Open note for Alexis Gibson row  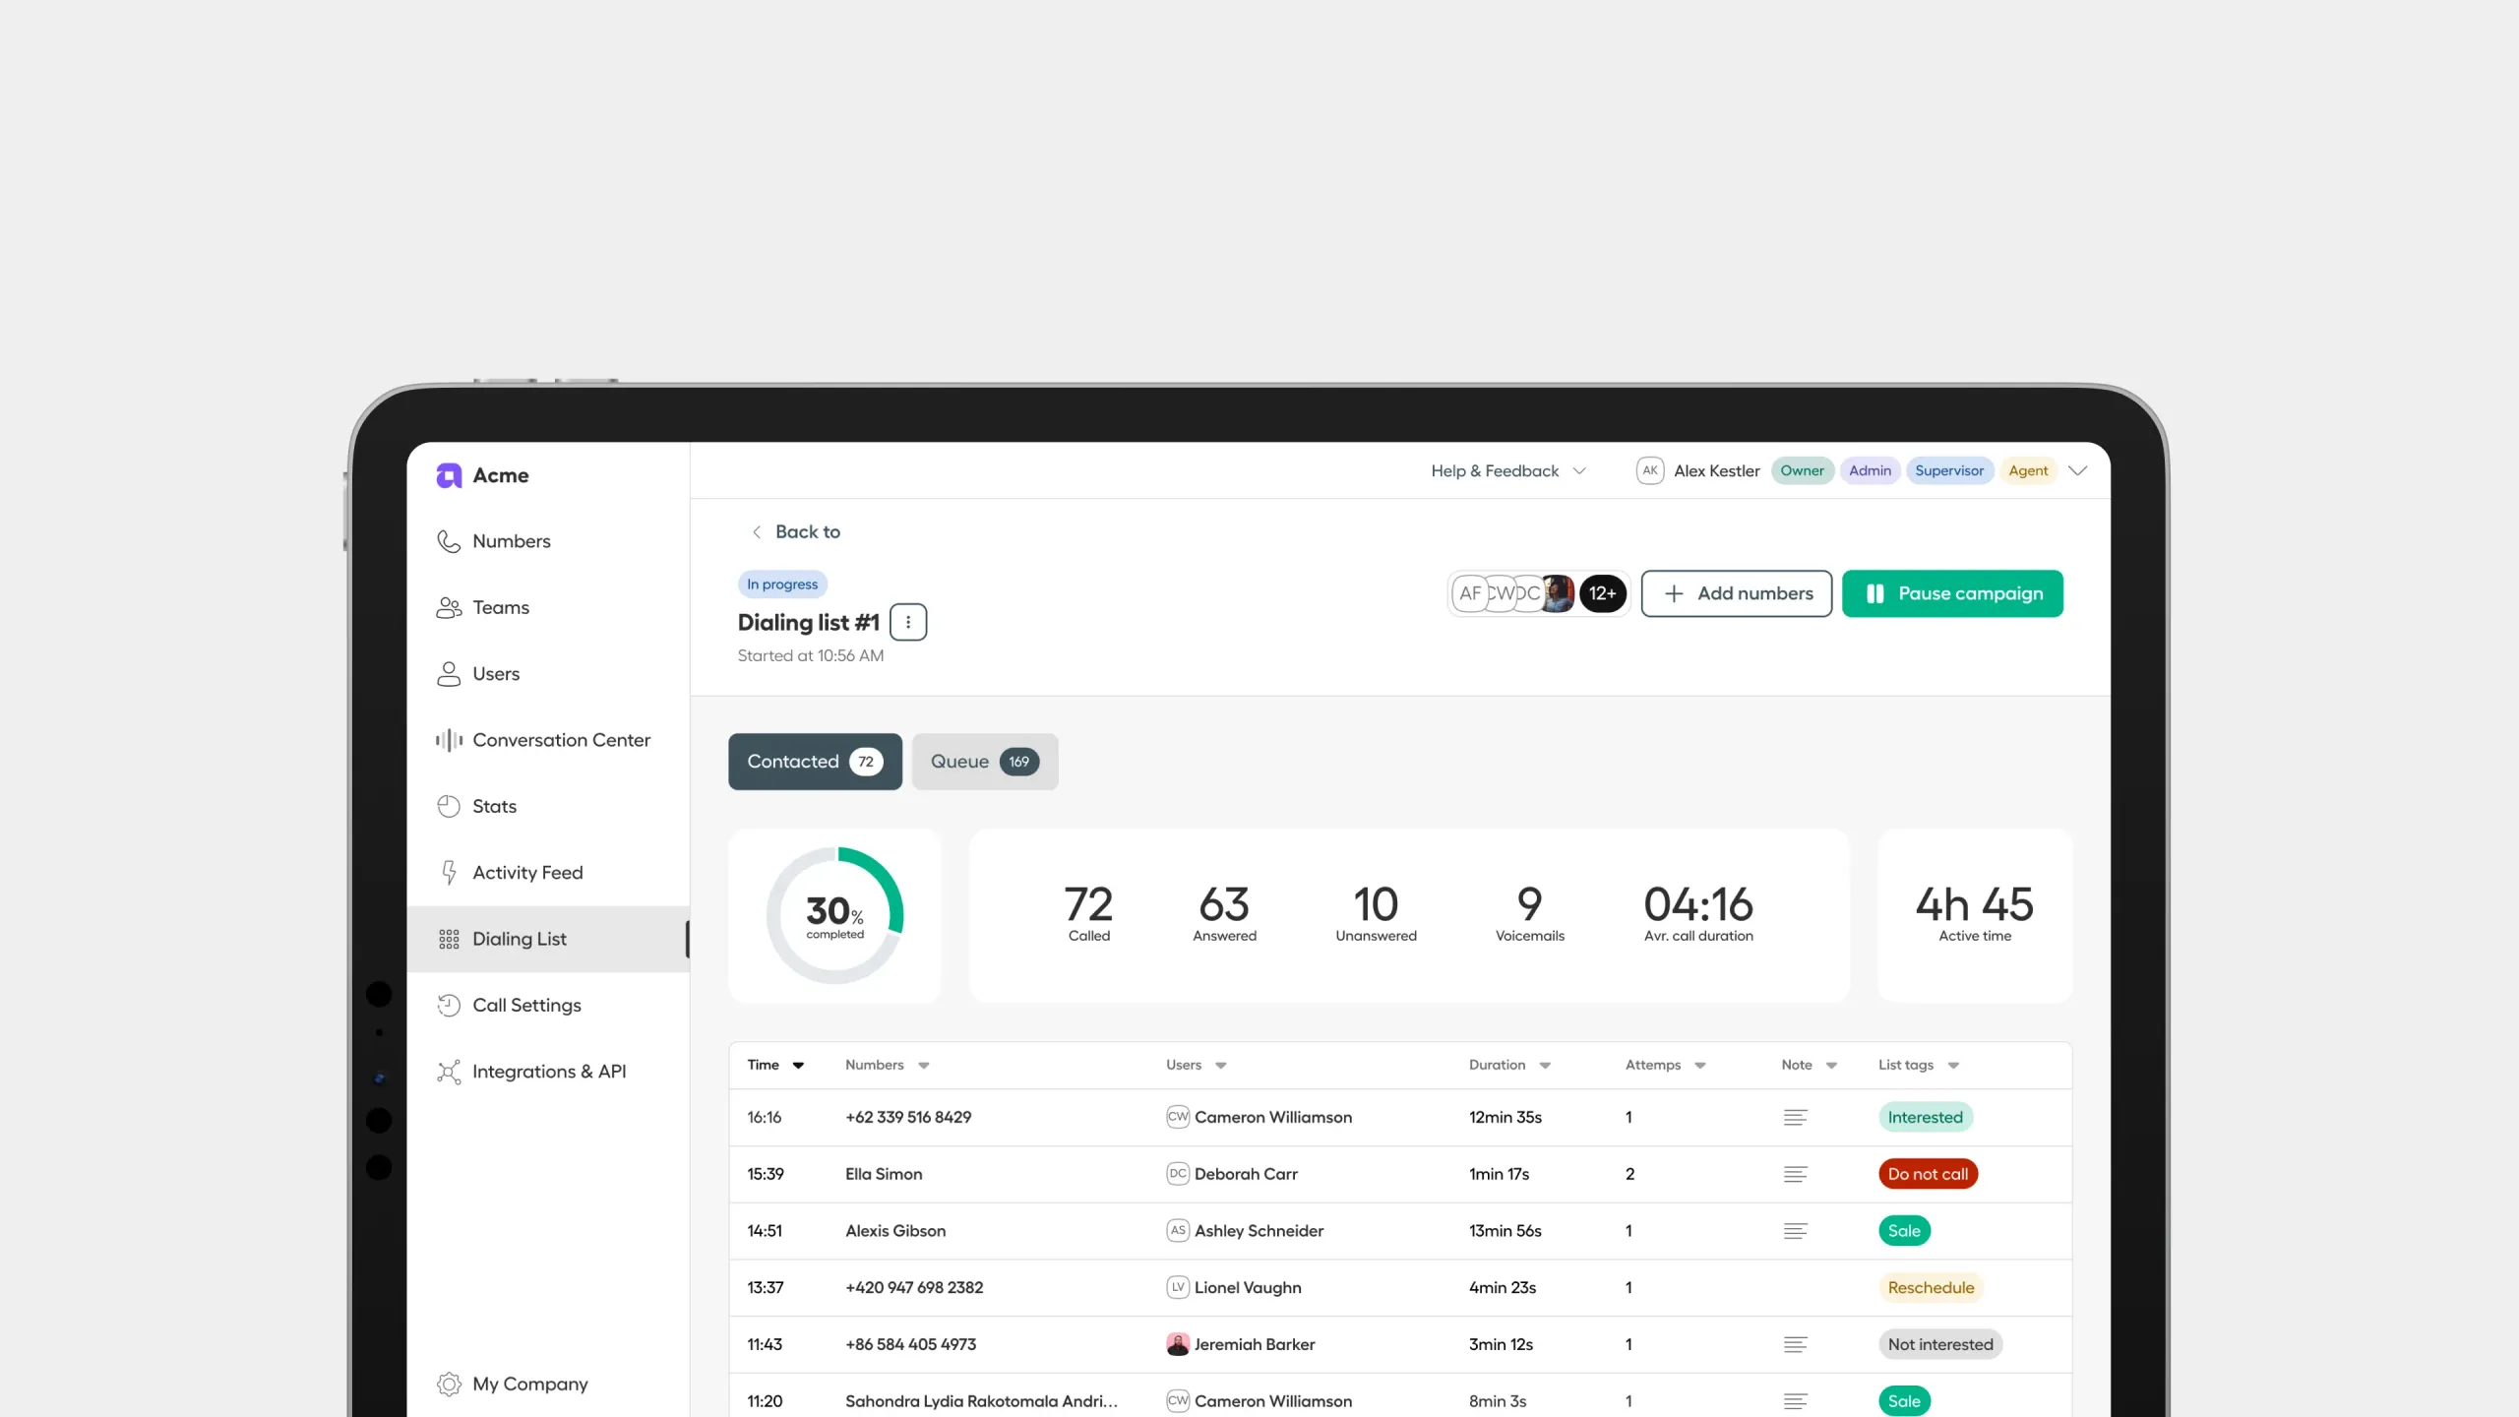pos(1796,1231)
